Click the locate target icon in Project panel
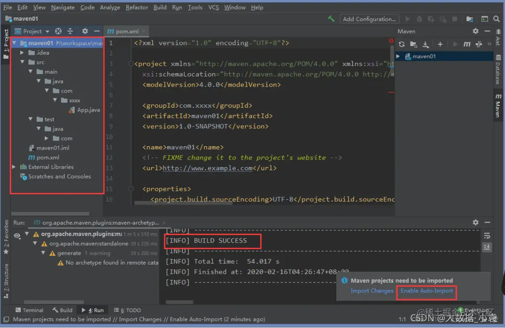 tap(58, 31)
